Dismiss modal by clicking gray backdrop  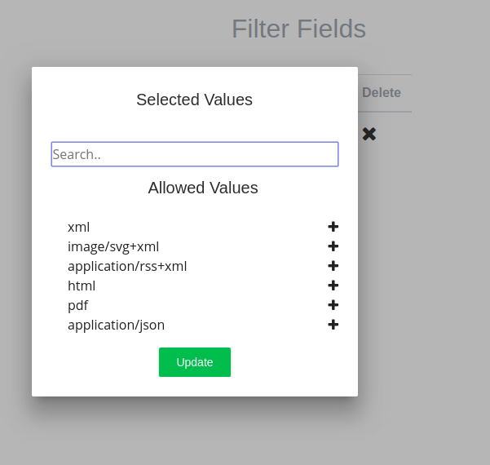coord(424,326)
